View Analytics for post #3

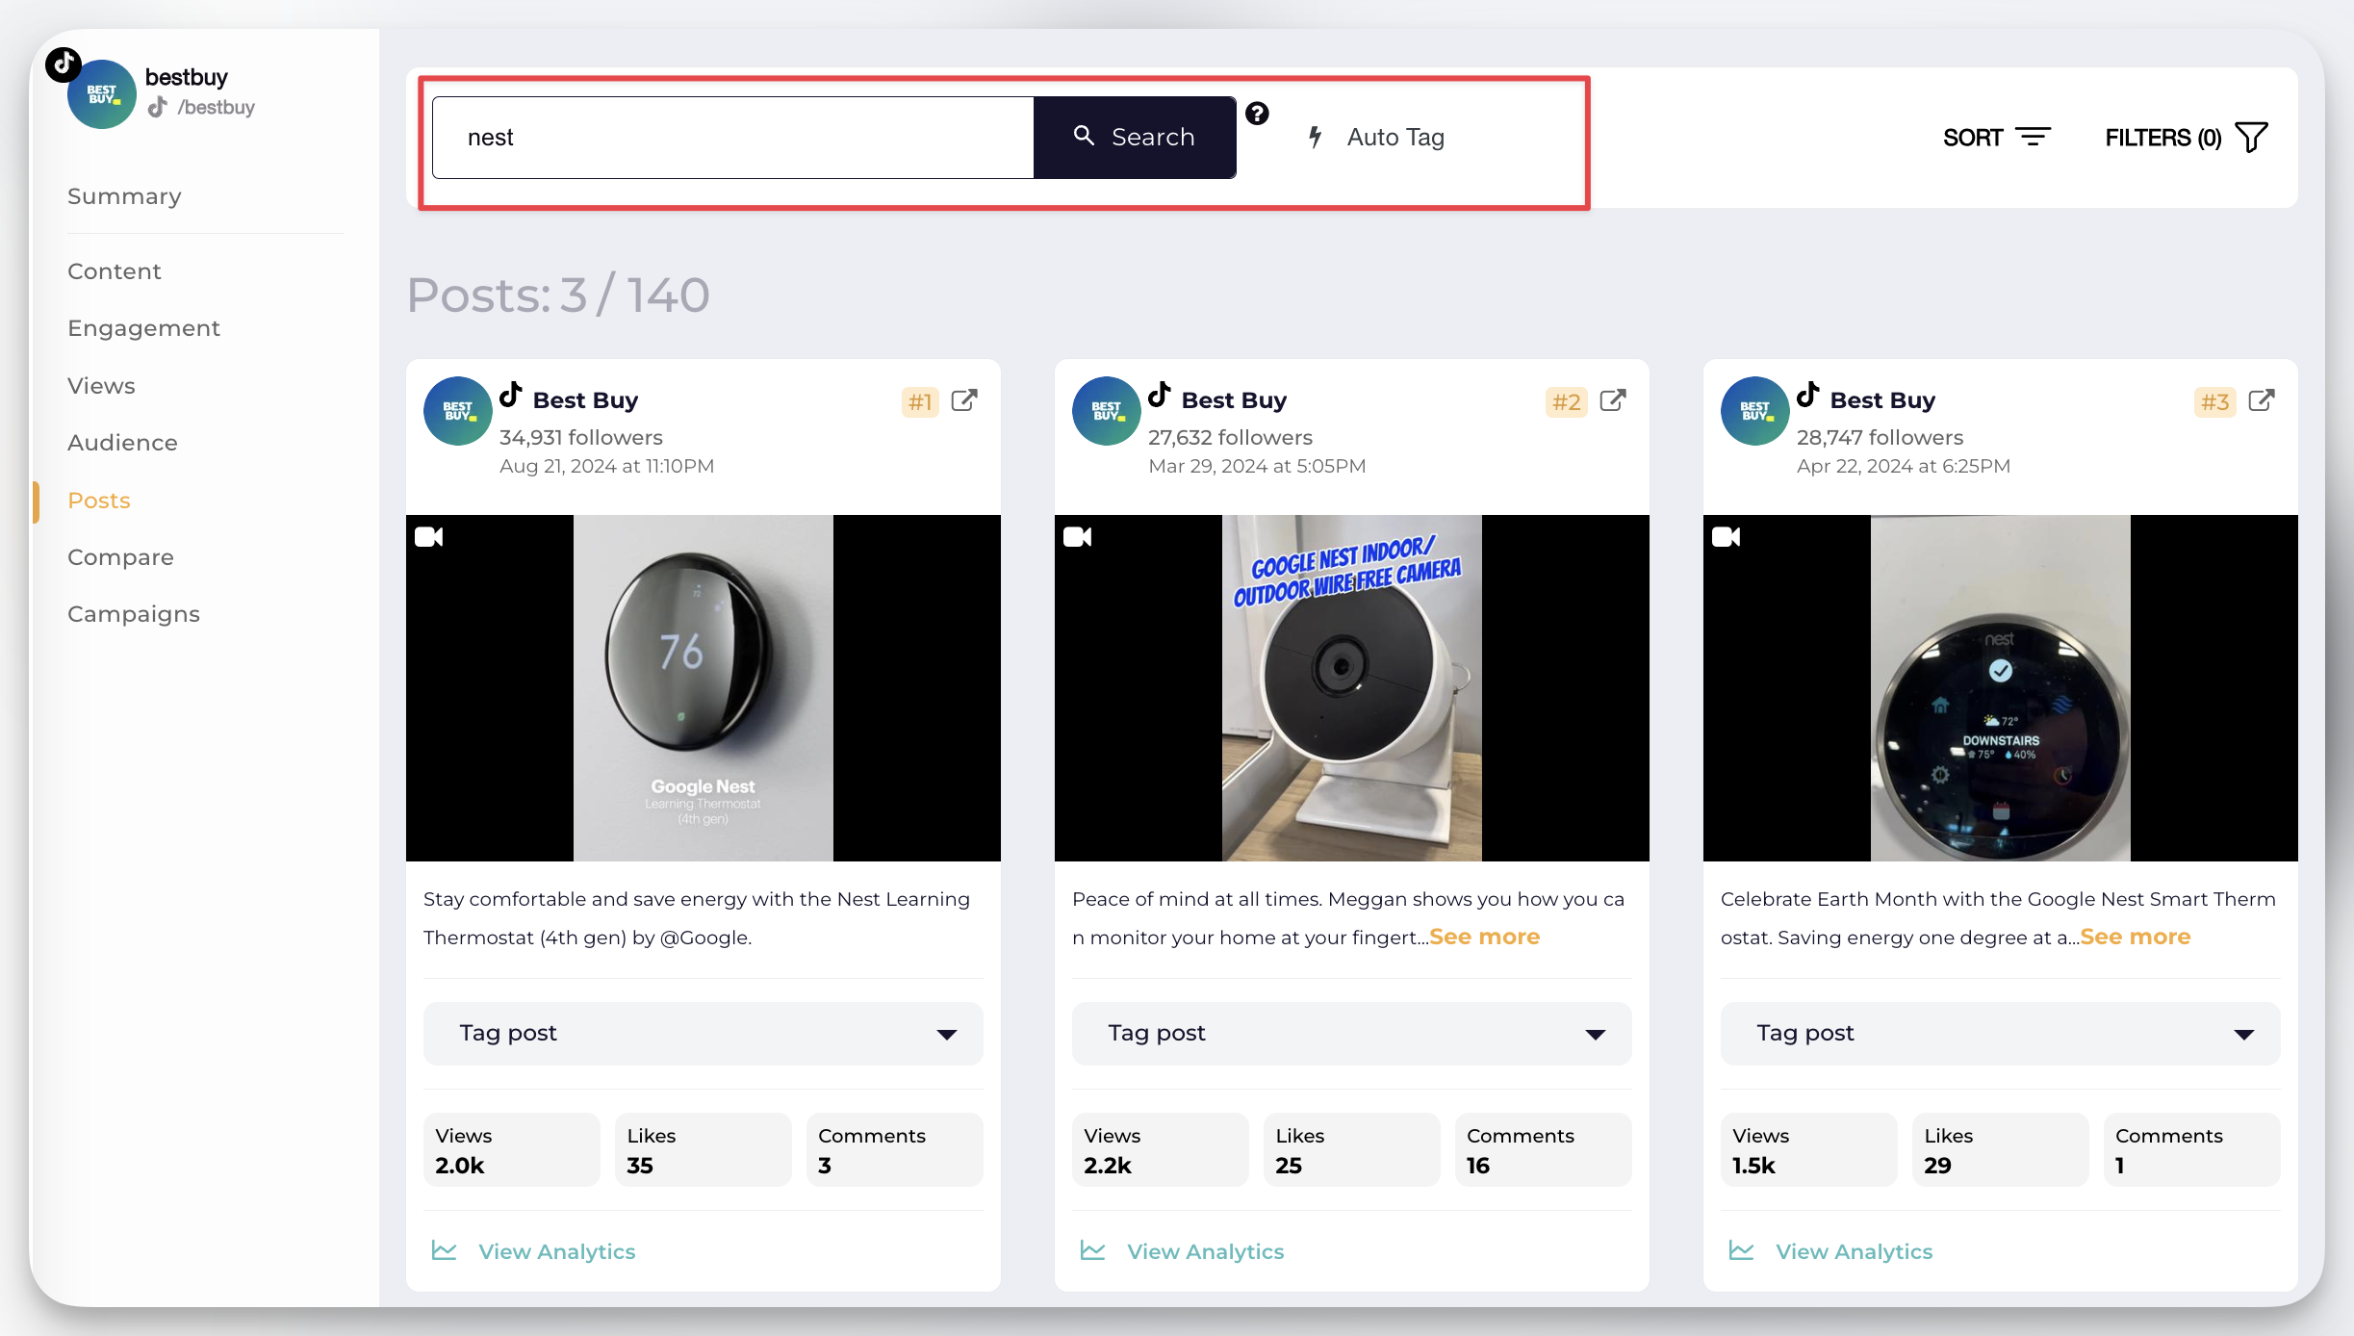(1831, 1251)
